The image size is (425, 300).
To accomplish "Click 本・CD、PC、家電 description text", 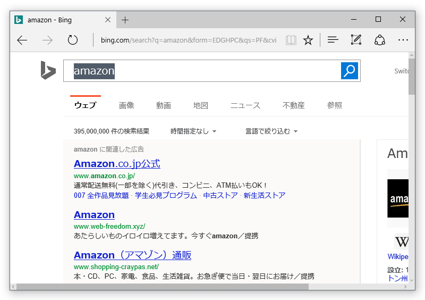I will [194, 277].
